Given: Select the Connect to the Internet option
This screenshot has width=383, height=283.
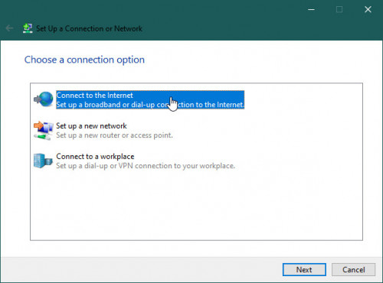Looking at the screenshot, I should coord(150,99).
